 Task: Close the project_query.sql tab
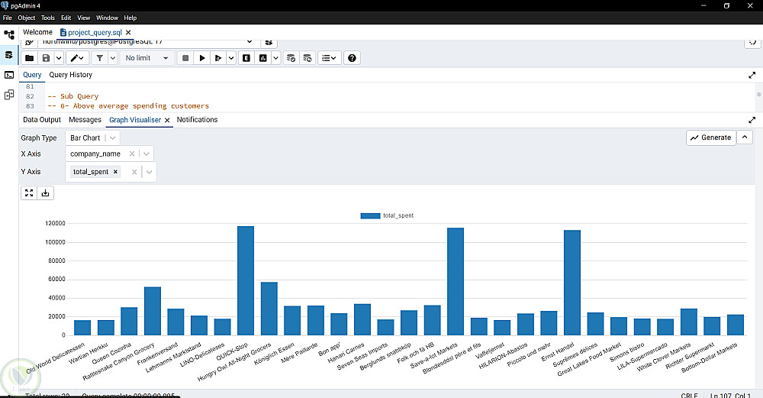(128, 33)
